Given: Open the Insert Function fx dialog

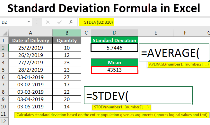Looking at the screenshot, I should (x=71, y=22).
